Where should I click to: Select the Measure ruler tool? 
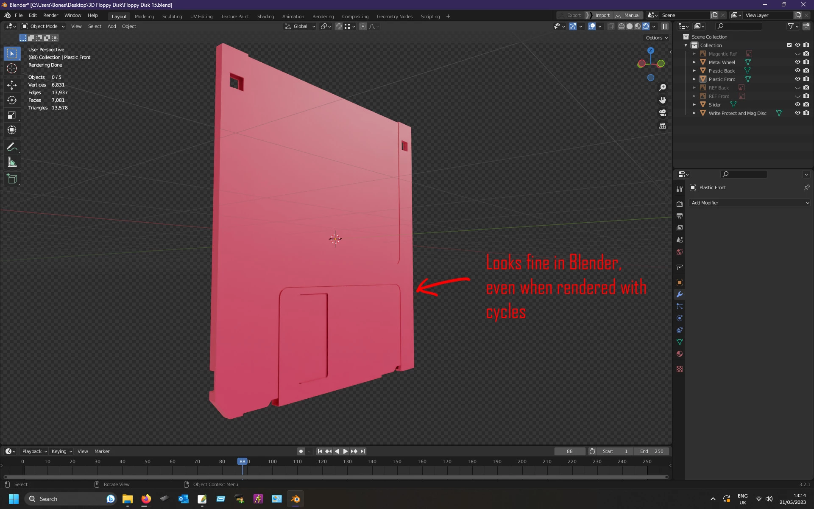(x=12, y=162)
